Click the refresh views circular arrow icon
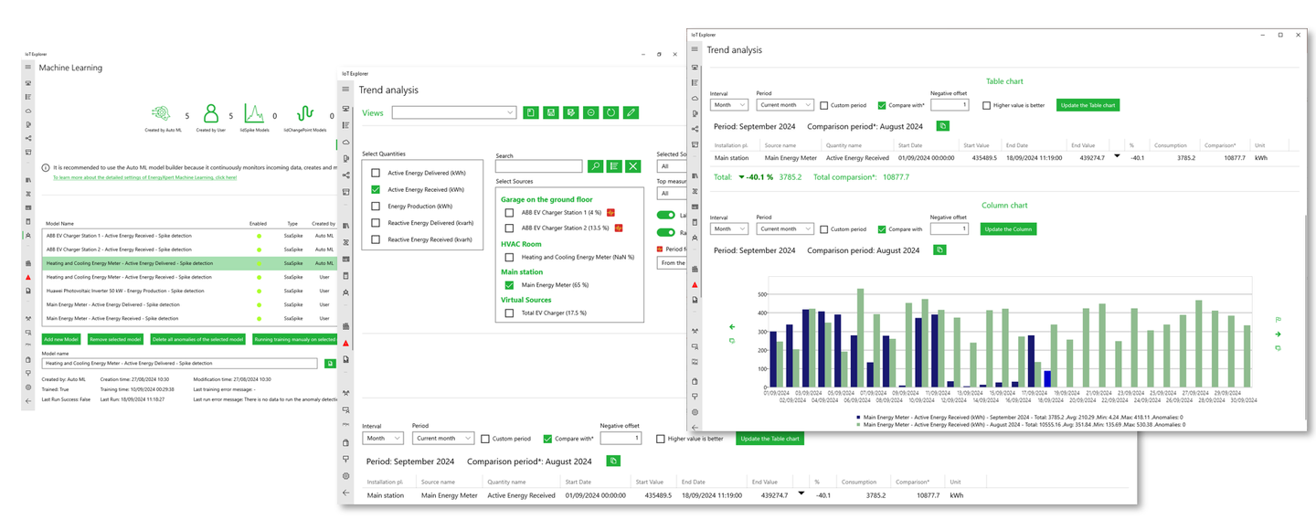 [x=611, y=112]
